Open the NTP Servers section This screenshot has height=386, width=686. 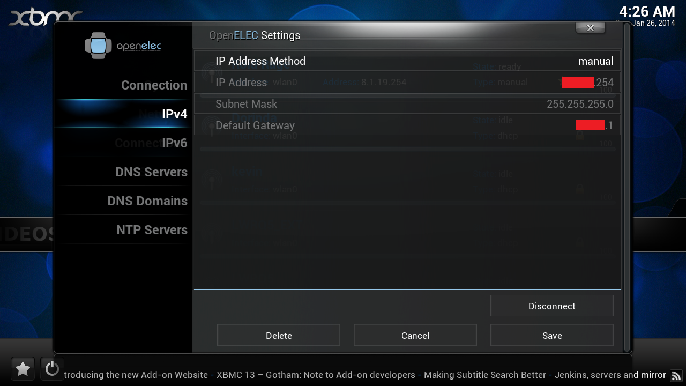[152, 230]
